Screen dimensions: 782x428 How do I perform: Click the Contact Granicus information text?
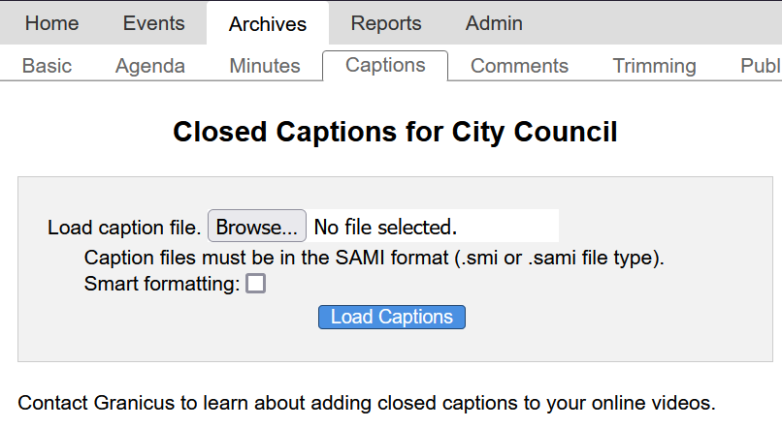pos(366,401)
